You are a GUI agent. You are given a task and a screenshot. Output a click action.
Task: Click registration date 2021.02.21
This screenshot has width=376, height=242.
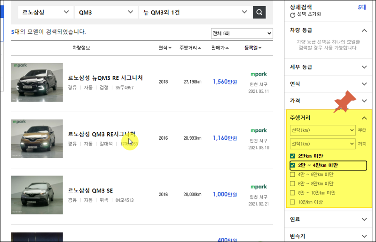[x=258, y=204]
